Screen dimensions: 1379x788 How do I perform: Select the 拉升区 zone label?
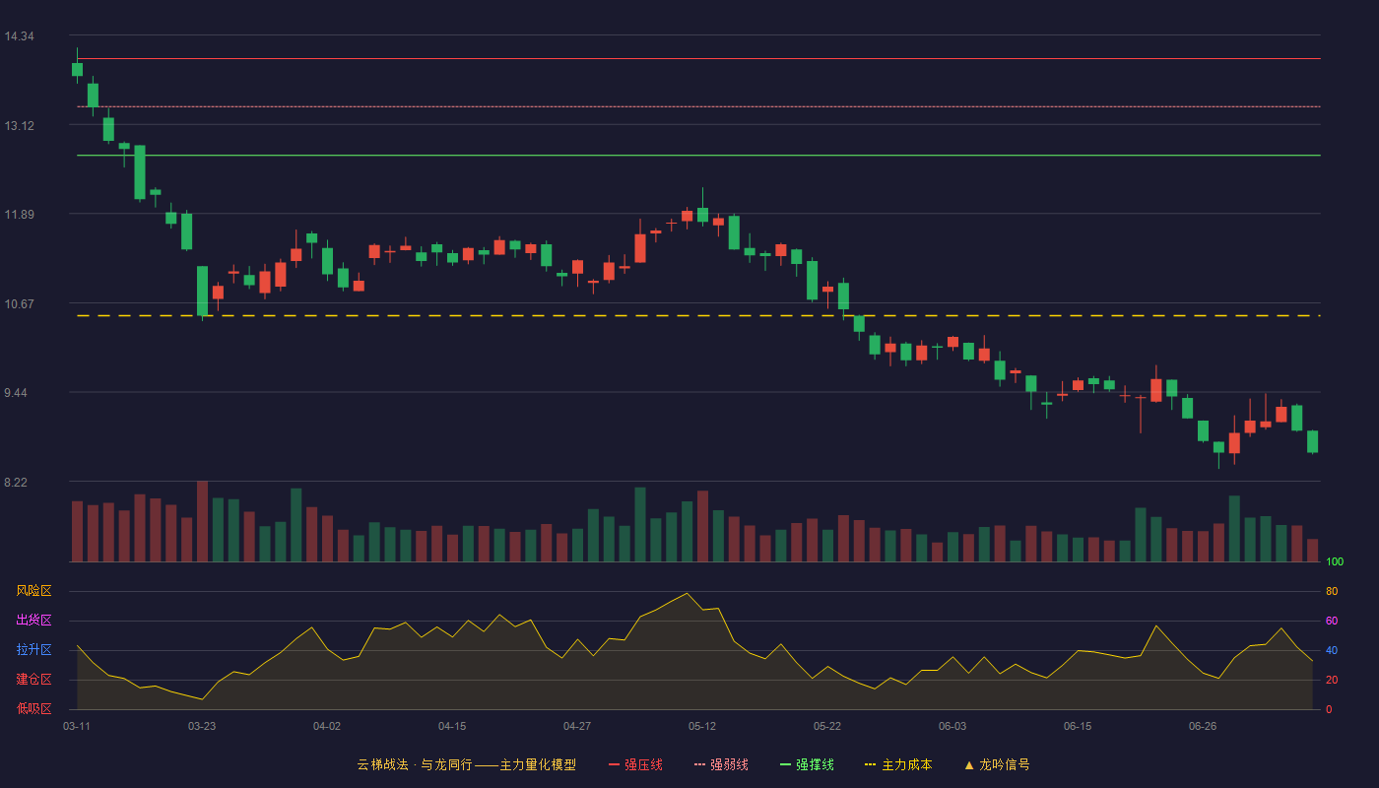33,650
